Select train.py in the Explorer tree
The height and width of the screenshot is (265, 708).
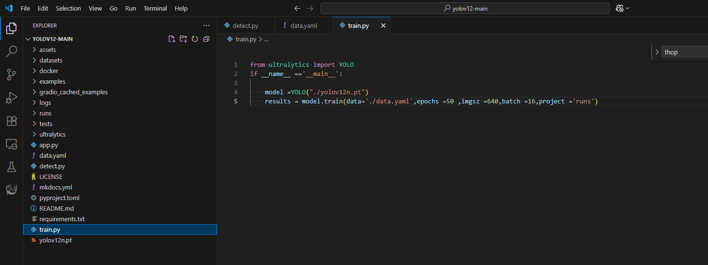(120, 229)
